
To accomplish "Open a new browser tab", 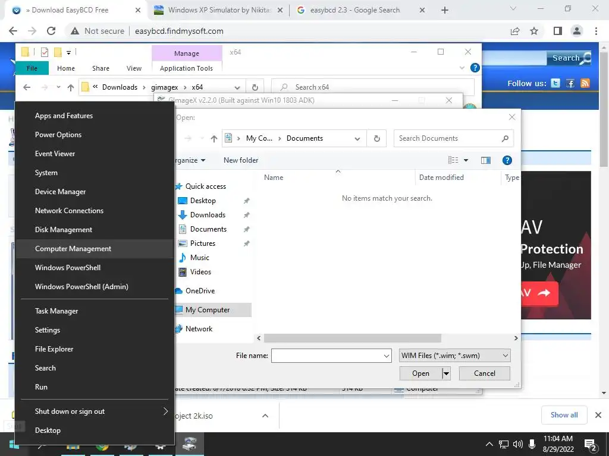I will (445, 10).
